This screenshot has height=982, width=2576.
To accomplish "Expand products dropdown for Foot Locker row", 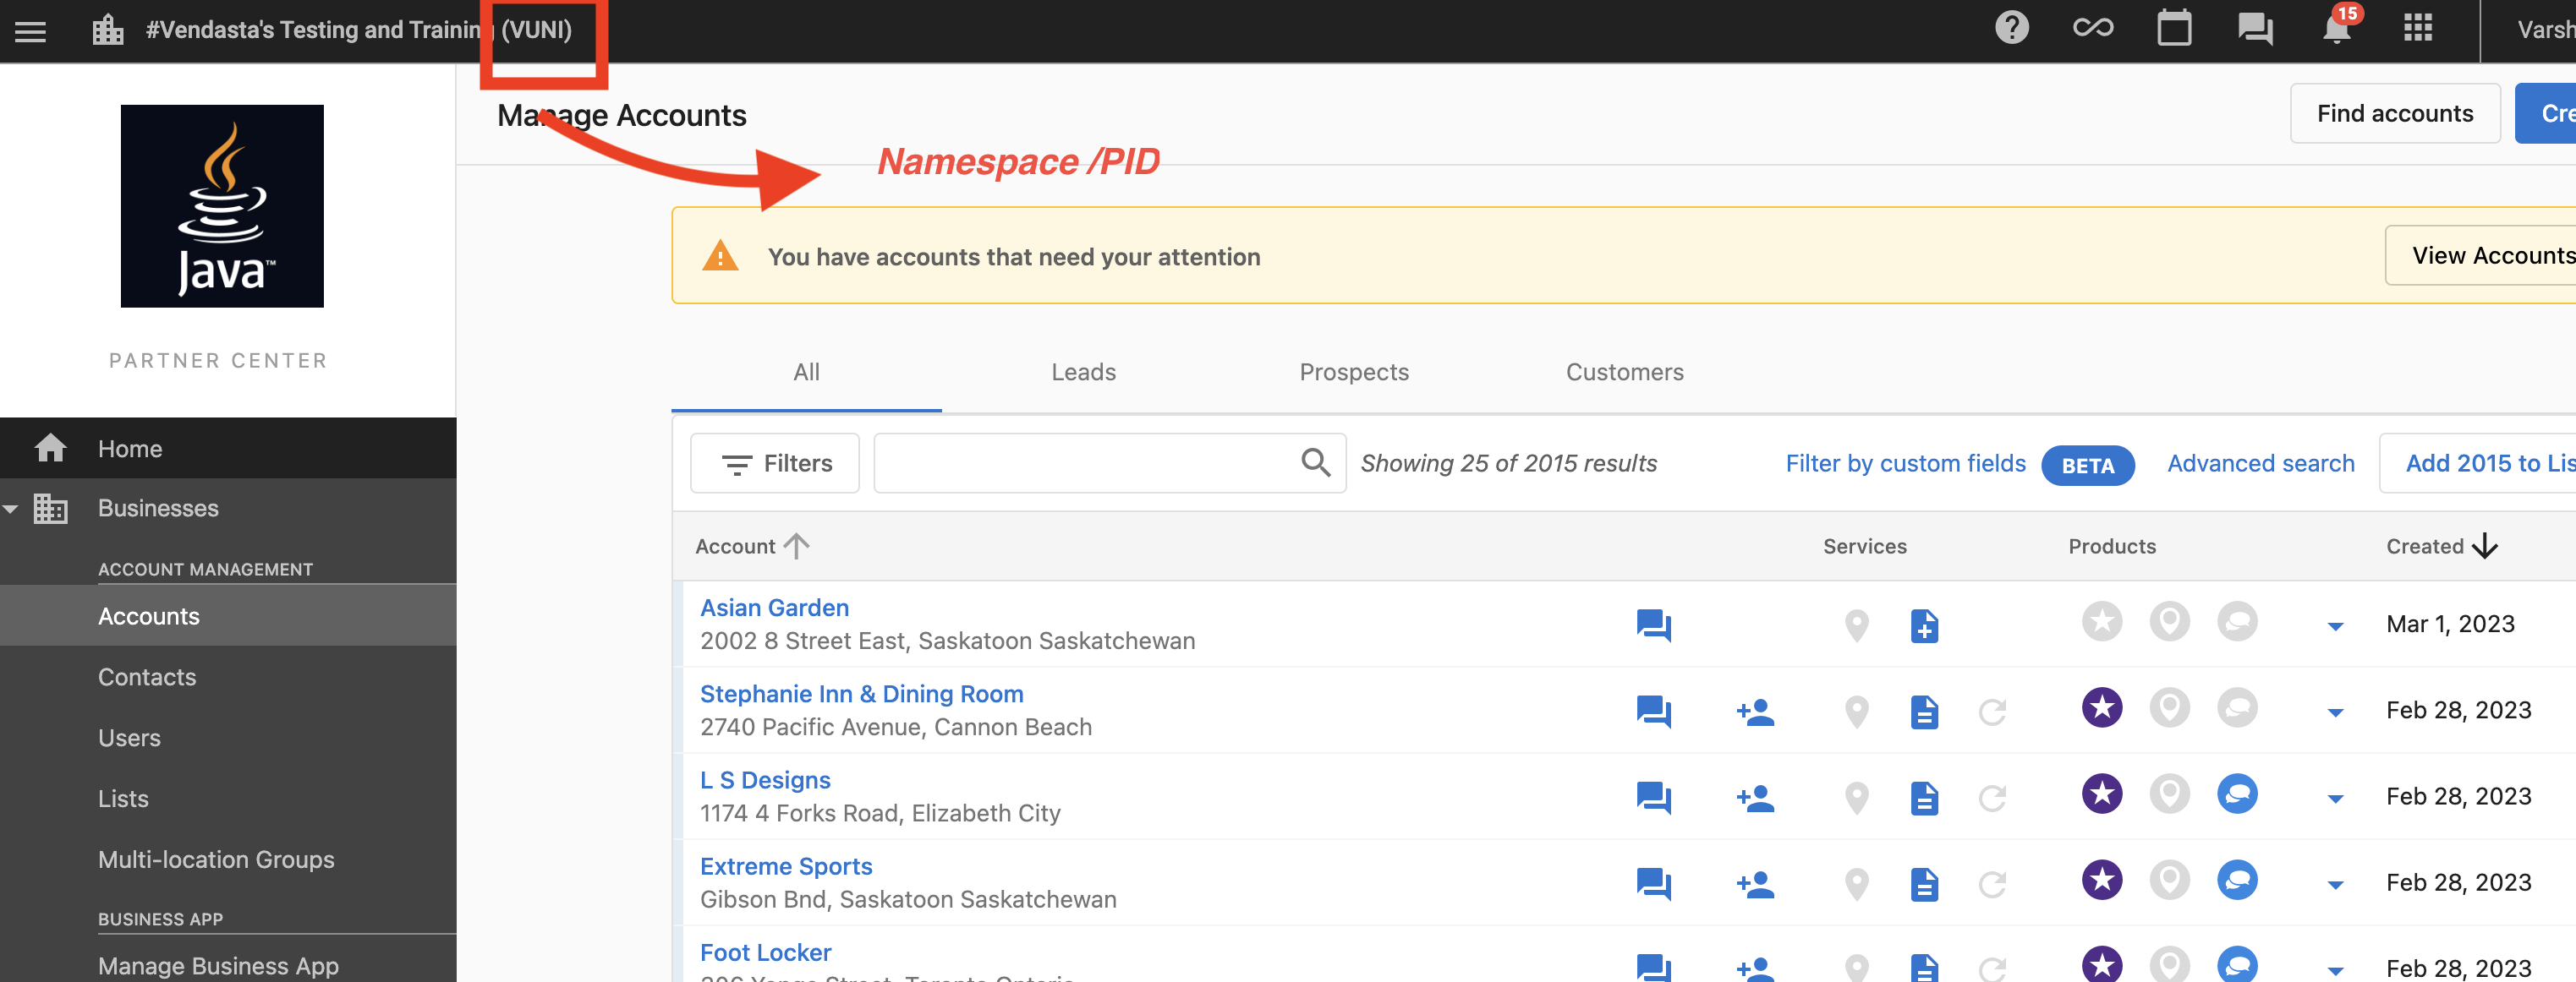I will click(x=2335, y=970).
